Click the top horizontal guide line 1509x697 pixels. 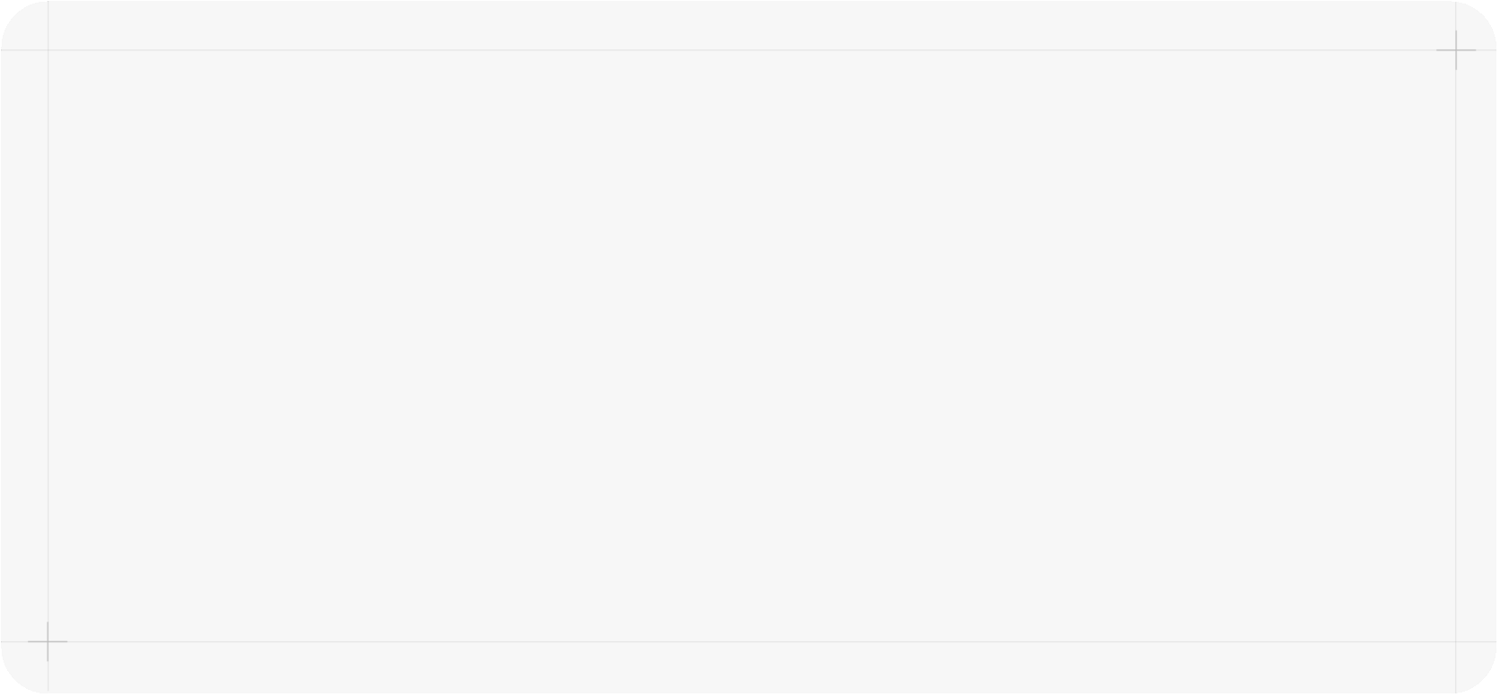[x=719, y=50]
